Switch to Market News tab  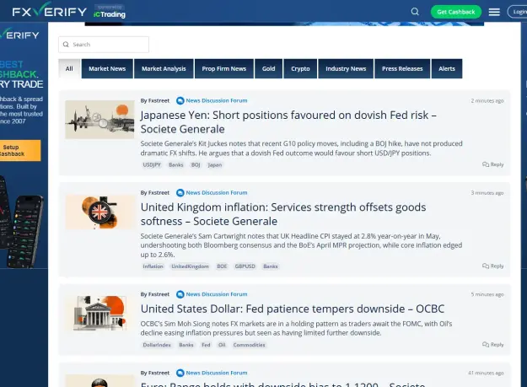coord(107,68)
